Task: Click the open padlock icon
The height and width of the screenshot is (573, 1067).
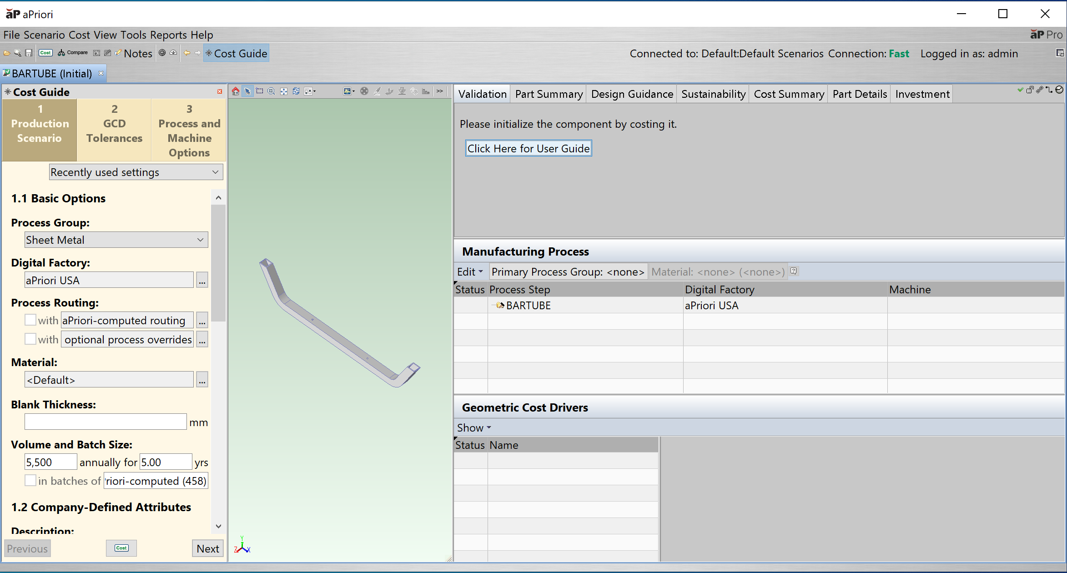Action: pos(1030,90)
